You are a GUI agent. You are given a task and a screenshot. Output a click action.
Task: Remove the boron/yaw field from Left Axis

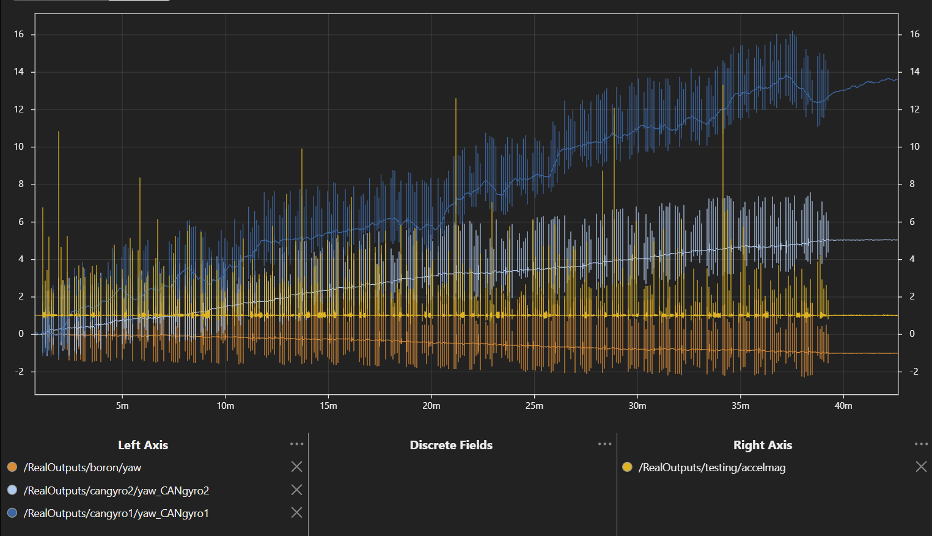coord(296,467)
